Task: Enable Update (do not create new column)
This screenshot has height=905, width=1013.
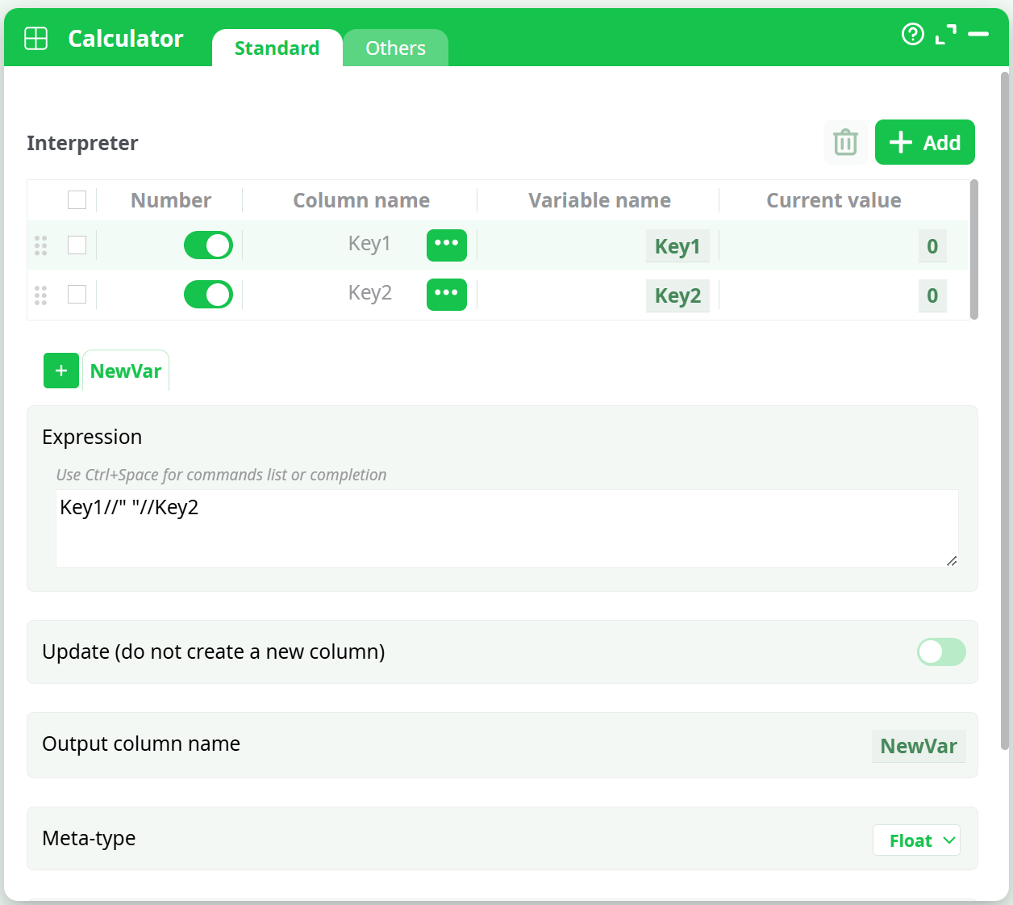Action: pyautogui.click(x=940, y=652)
